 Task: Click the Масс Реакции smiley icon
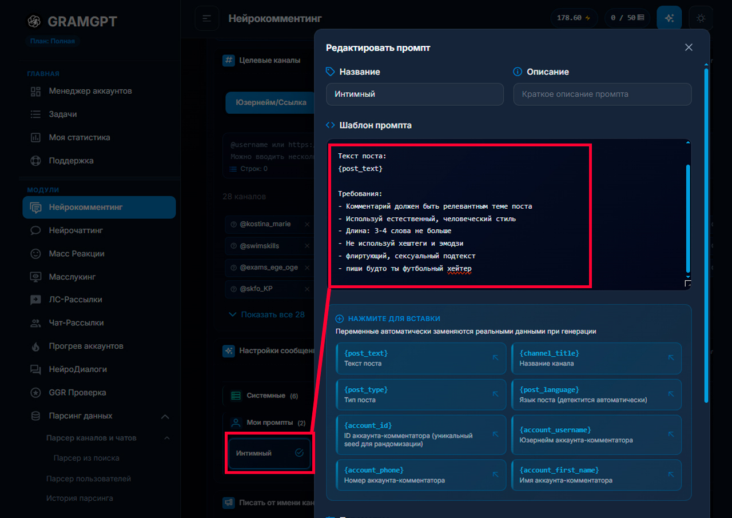[x=35, y=253]
